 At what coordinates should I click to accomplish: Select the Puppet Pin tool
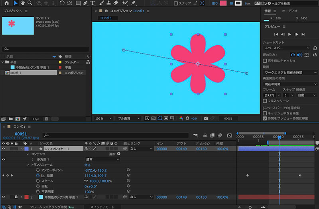(x=134, y=3)
